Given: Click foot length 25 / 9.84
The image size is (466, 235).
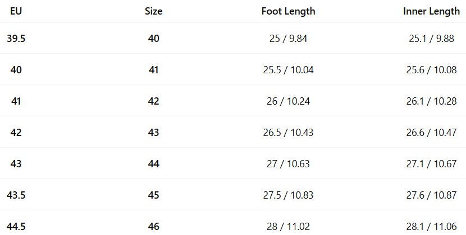Looking at the screenshot, I should pyautogui.click(x=289, y=39).
